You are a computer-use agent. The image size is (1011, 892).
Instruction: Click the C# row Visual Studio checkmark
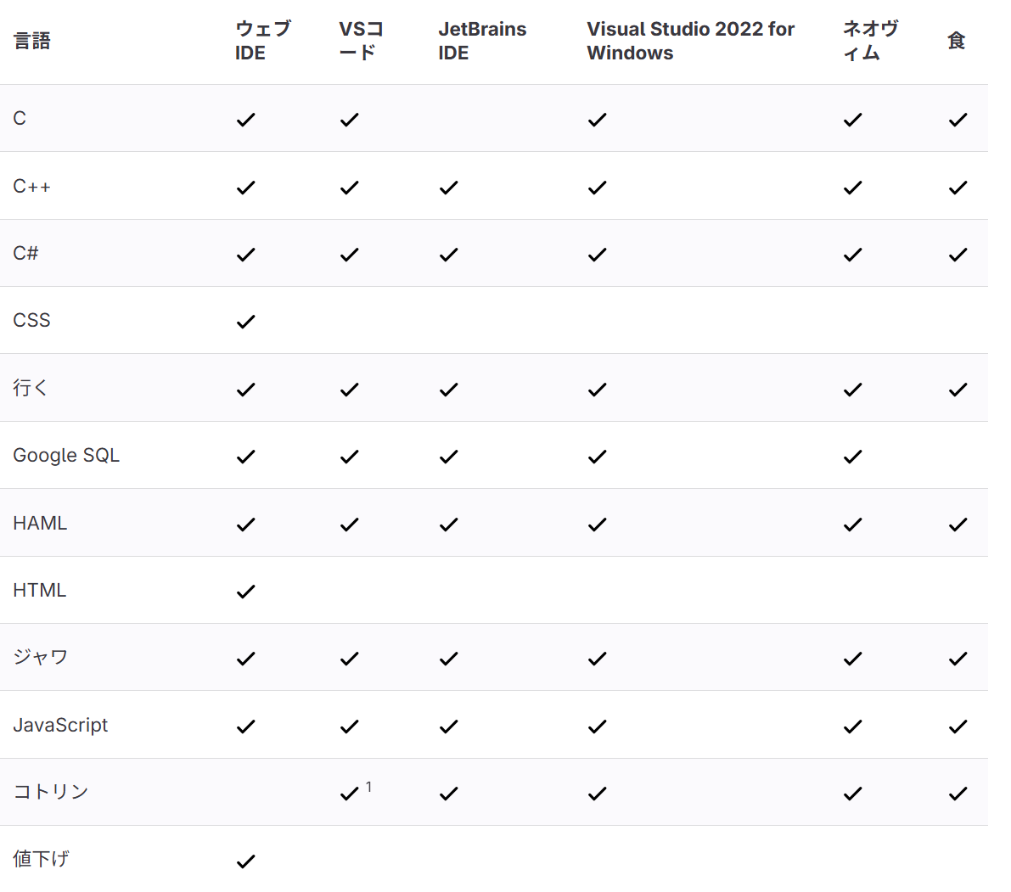point(597,255)
